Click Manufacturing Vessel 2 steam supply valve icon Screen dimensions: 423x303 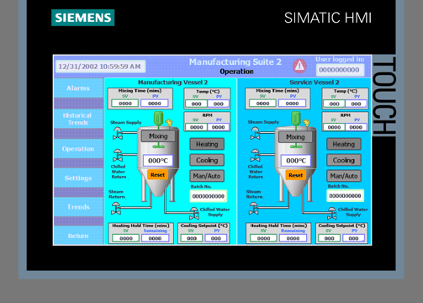(118, 133)
